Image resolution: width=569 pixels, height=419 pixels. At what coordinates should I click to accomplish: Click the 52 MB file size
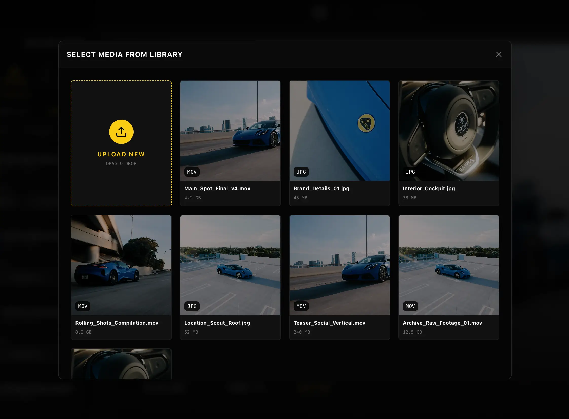[191, 332]
